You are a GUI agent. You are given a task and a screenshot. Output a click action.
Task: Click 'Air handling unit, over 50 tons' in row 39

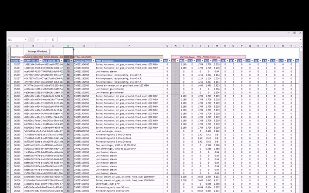pos(112,187)
